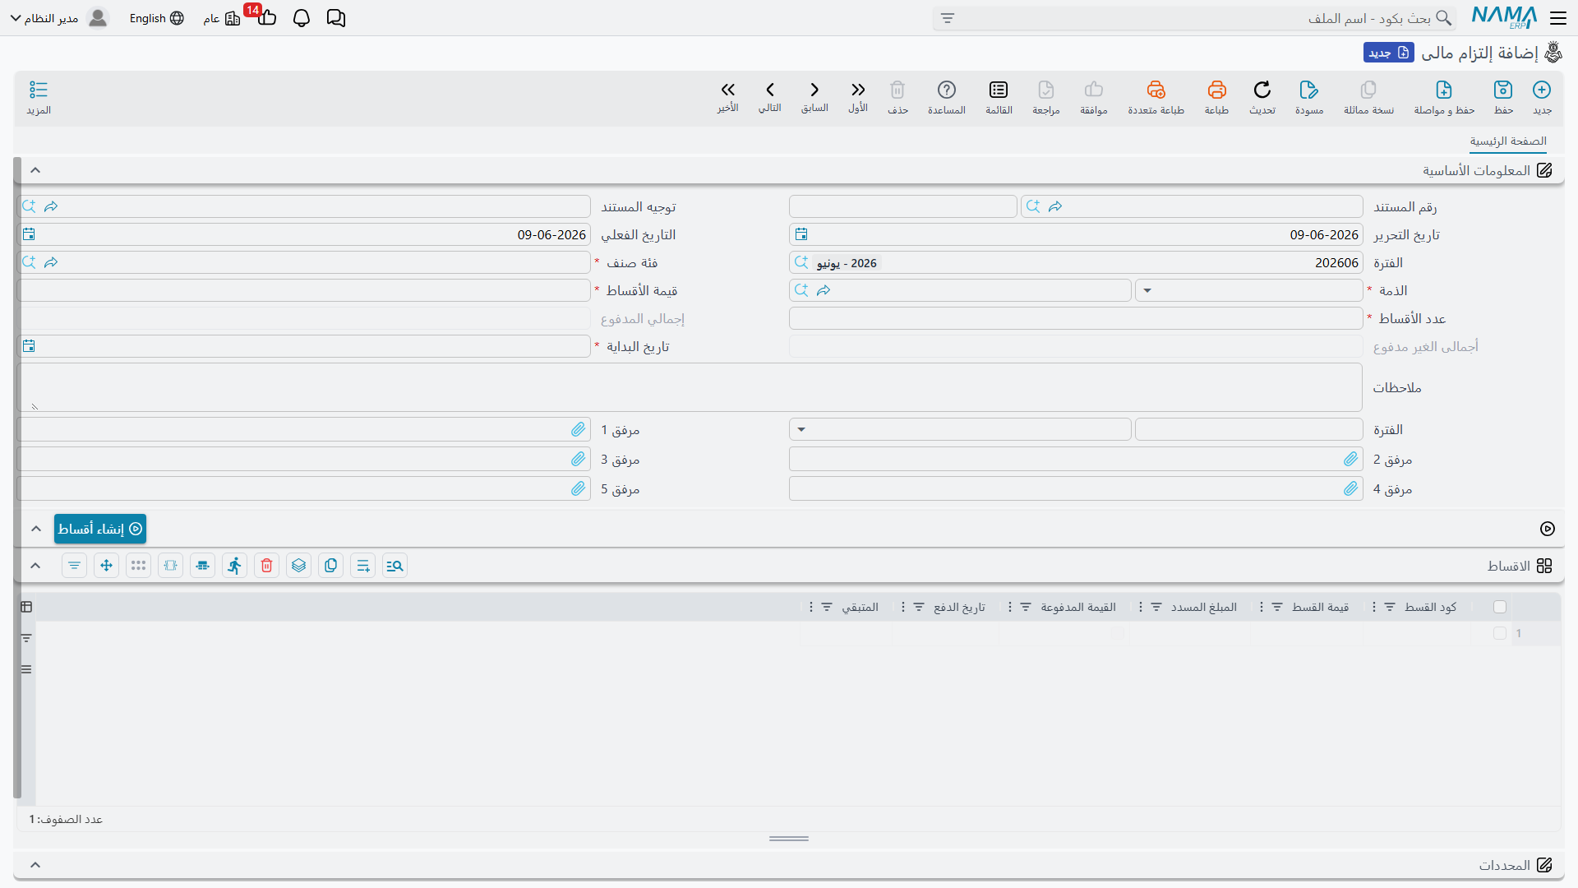1578x888 pixels.
Task: Click the horizontal splitter handle below the grid
Action: point(789,839)
